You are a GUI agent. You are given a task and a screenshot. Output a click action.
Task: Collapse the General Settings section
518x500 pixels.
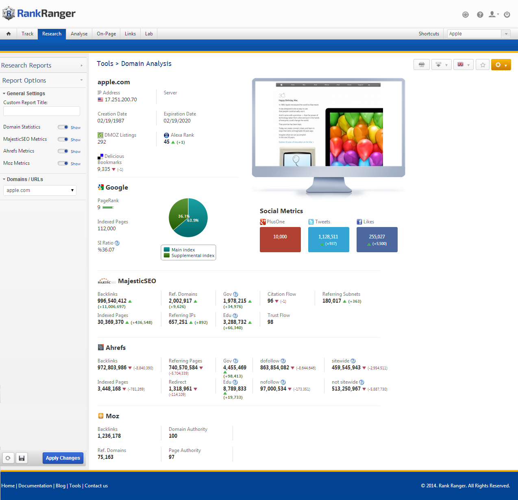pos(24,94)
